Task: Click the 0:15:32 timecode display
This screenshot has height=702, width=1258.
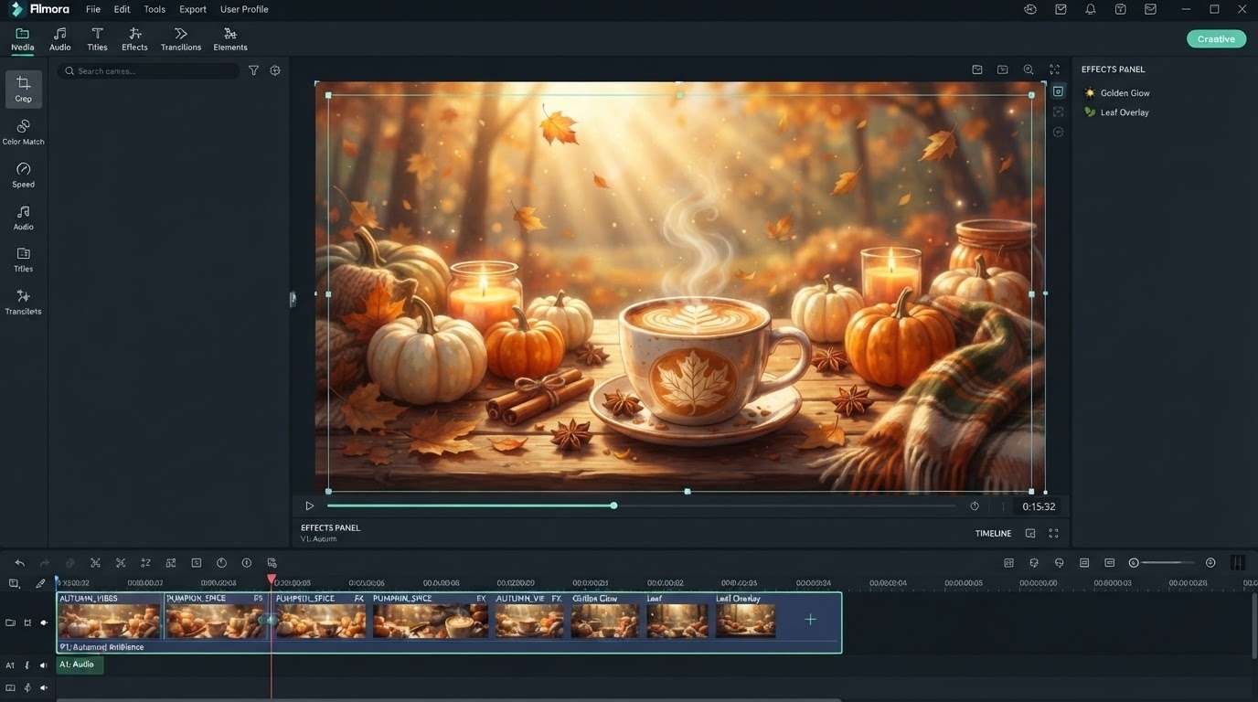Action: point(1039,506)
